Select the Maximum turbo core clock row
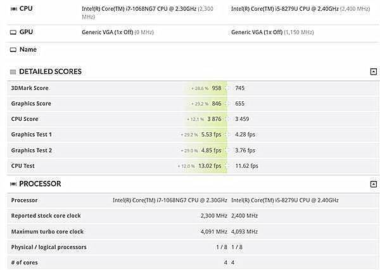 click(x=193, y=231)
